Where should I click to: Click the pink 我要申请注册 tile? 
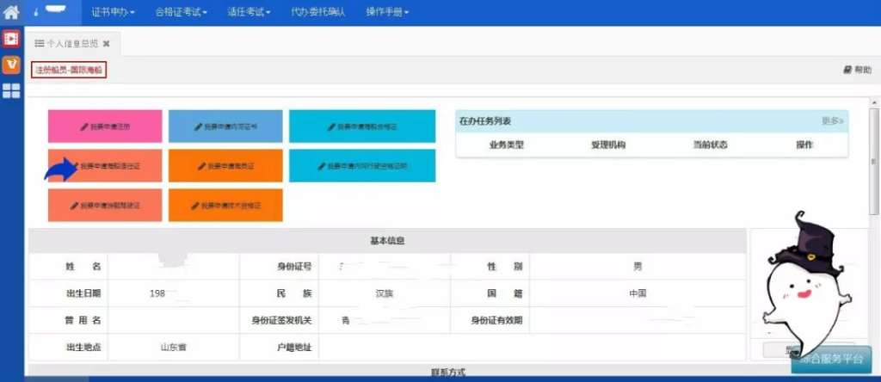105,126
